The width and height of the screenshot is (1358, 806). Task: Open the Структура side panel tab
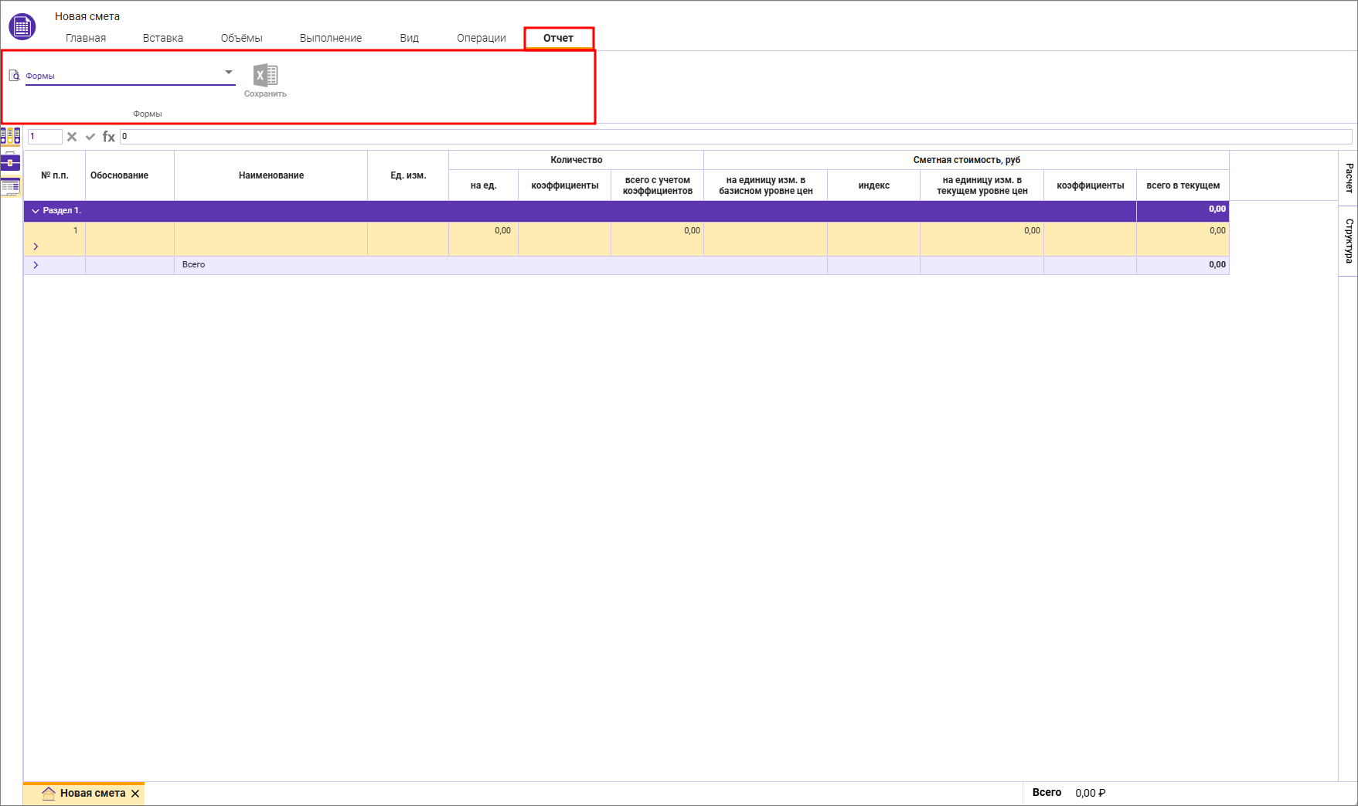[x=1349, y=240]
